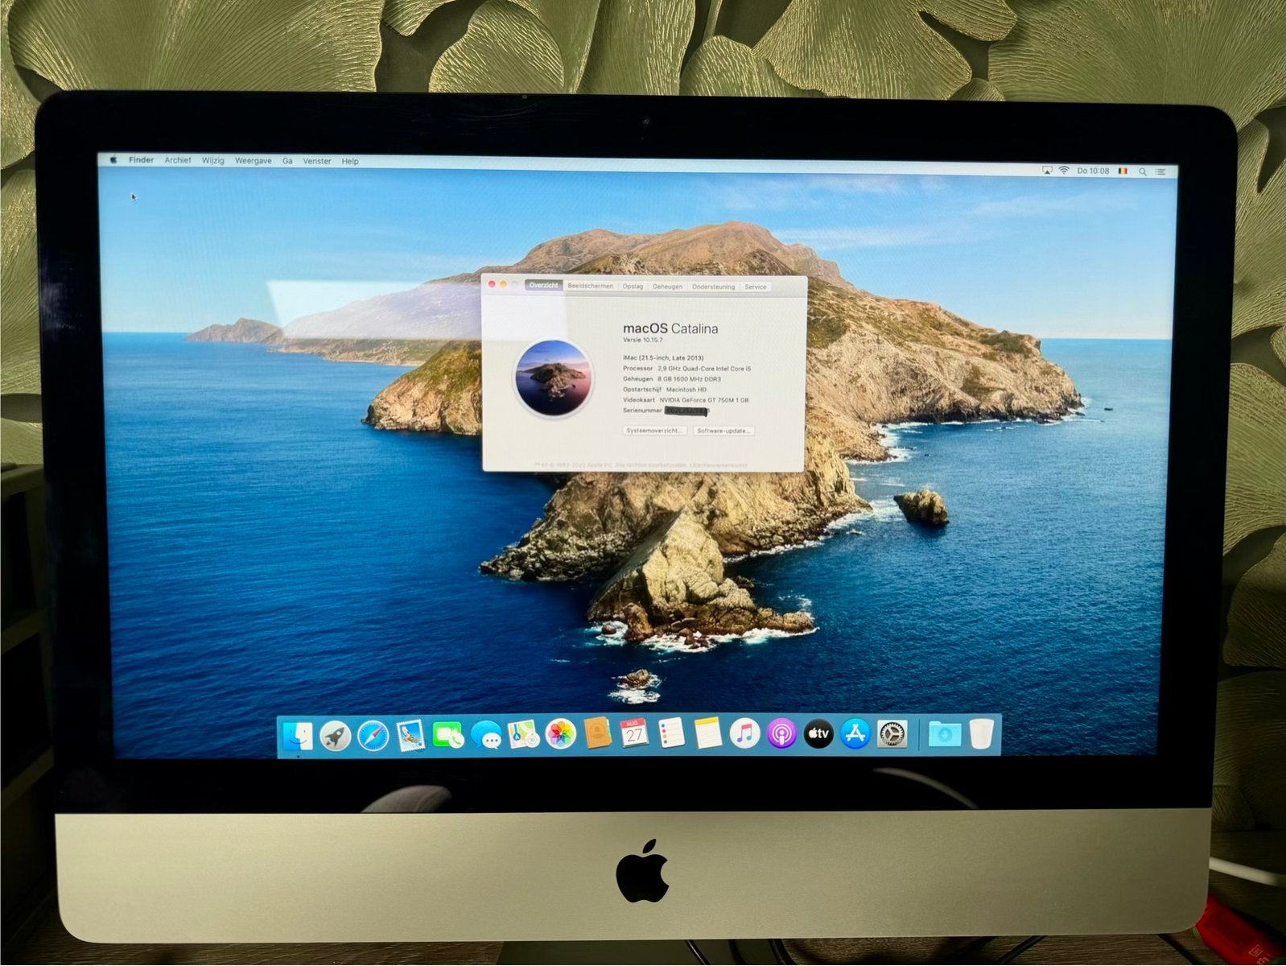Screen dimensions: 1286x966
Task: Close the About This Mac window
Action: pos(492,284)
